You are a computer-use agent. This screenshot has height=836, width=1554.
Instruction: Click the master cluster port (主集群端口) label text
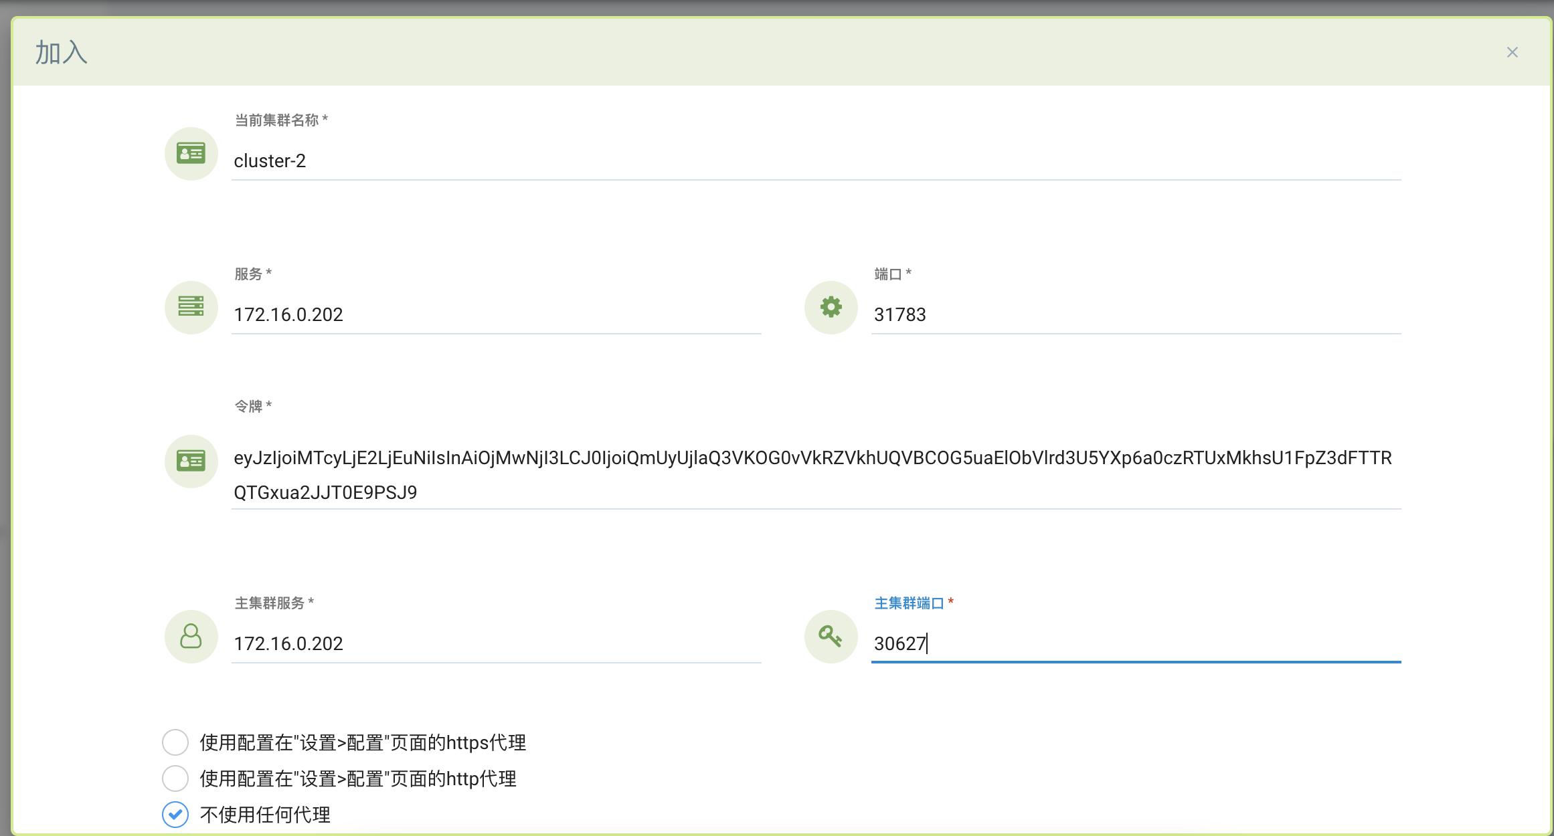click(909, 603)
